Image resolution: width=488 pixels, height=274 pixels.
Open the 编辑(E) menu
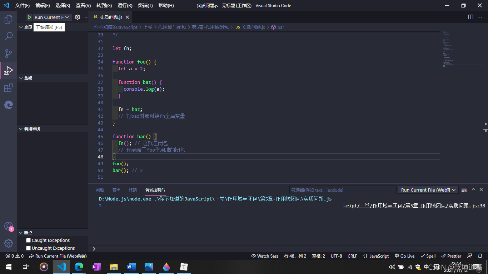(x=43, y=6)
